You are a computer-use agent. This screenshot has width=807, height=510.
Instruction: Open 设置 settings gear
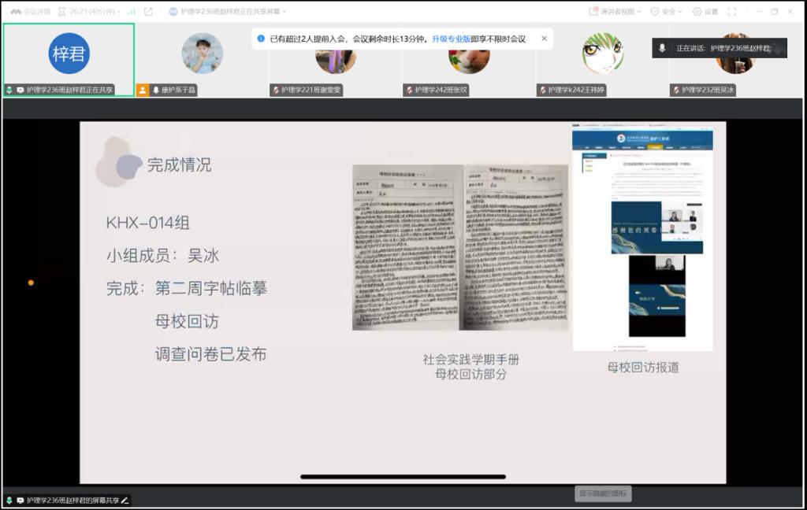(x=705, y=12)
